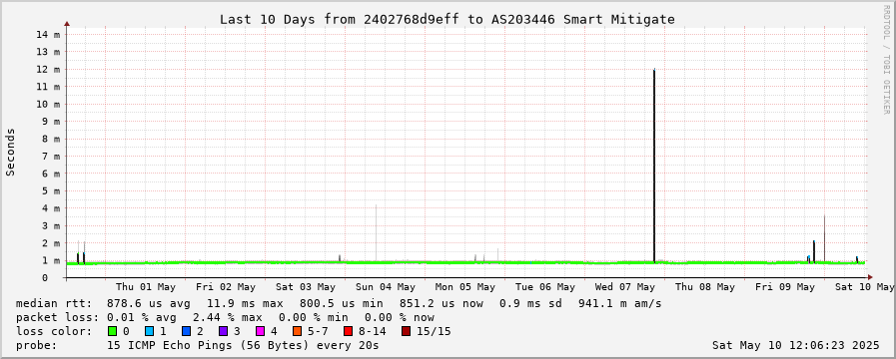This screenshot has height=359, width=896.
Task: Click the orange 5-7 loss swatch
Action: [x=297, y=331]
